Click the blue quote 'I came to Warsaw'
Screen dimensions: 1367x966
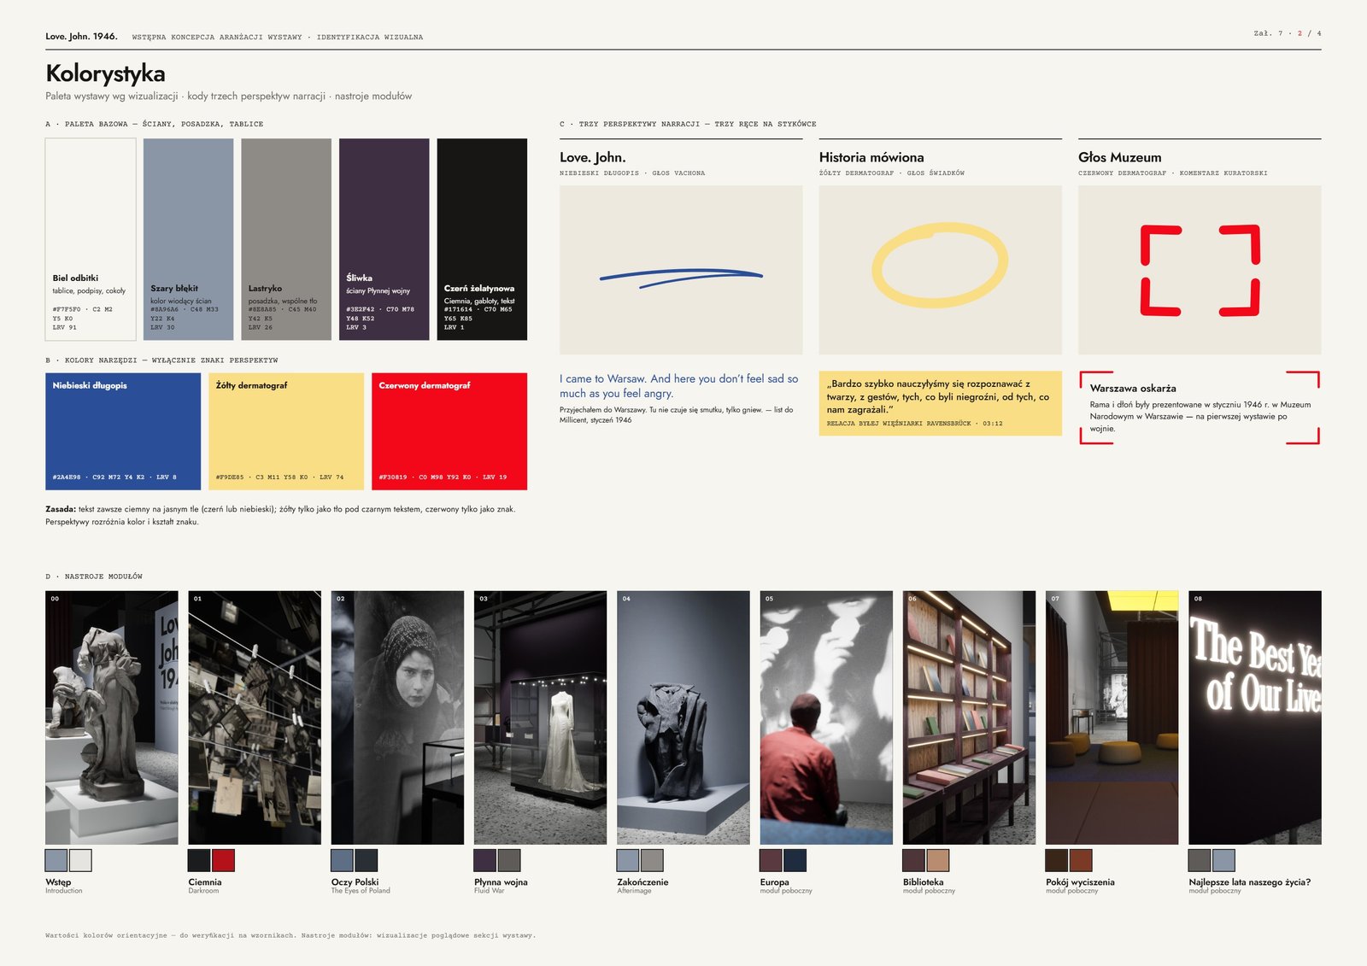point(679,386)
